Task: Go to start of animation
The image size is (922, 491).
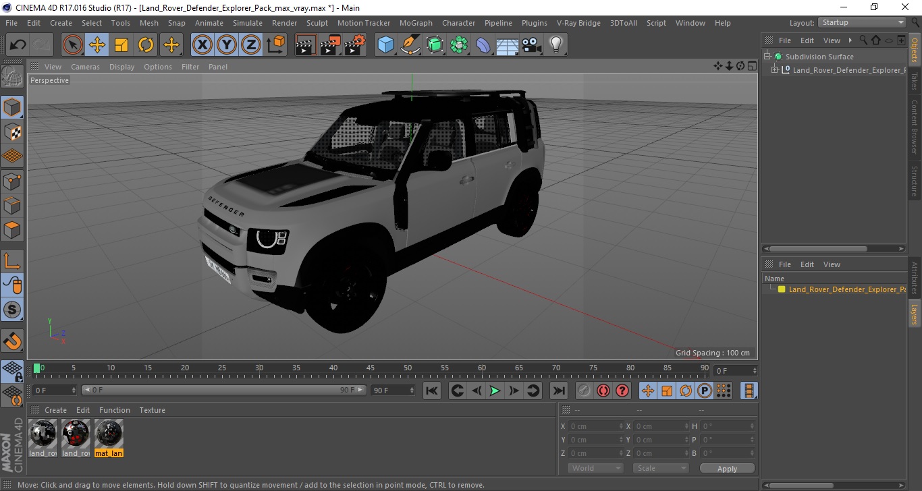Action: [x=432, y=391]
